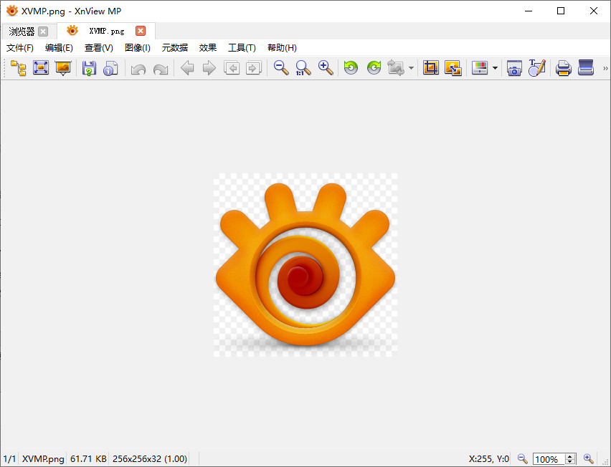
Task: Click the Rotate right icon
Action: click(374, 67)
